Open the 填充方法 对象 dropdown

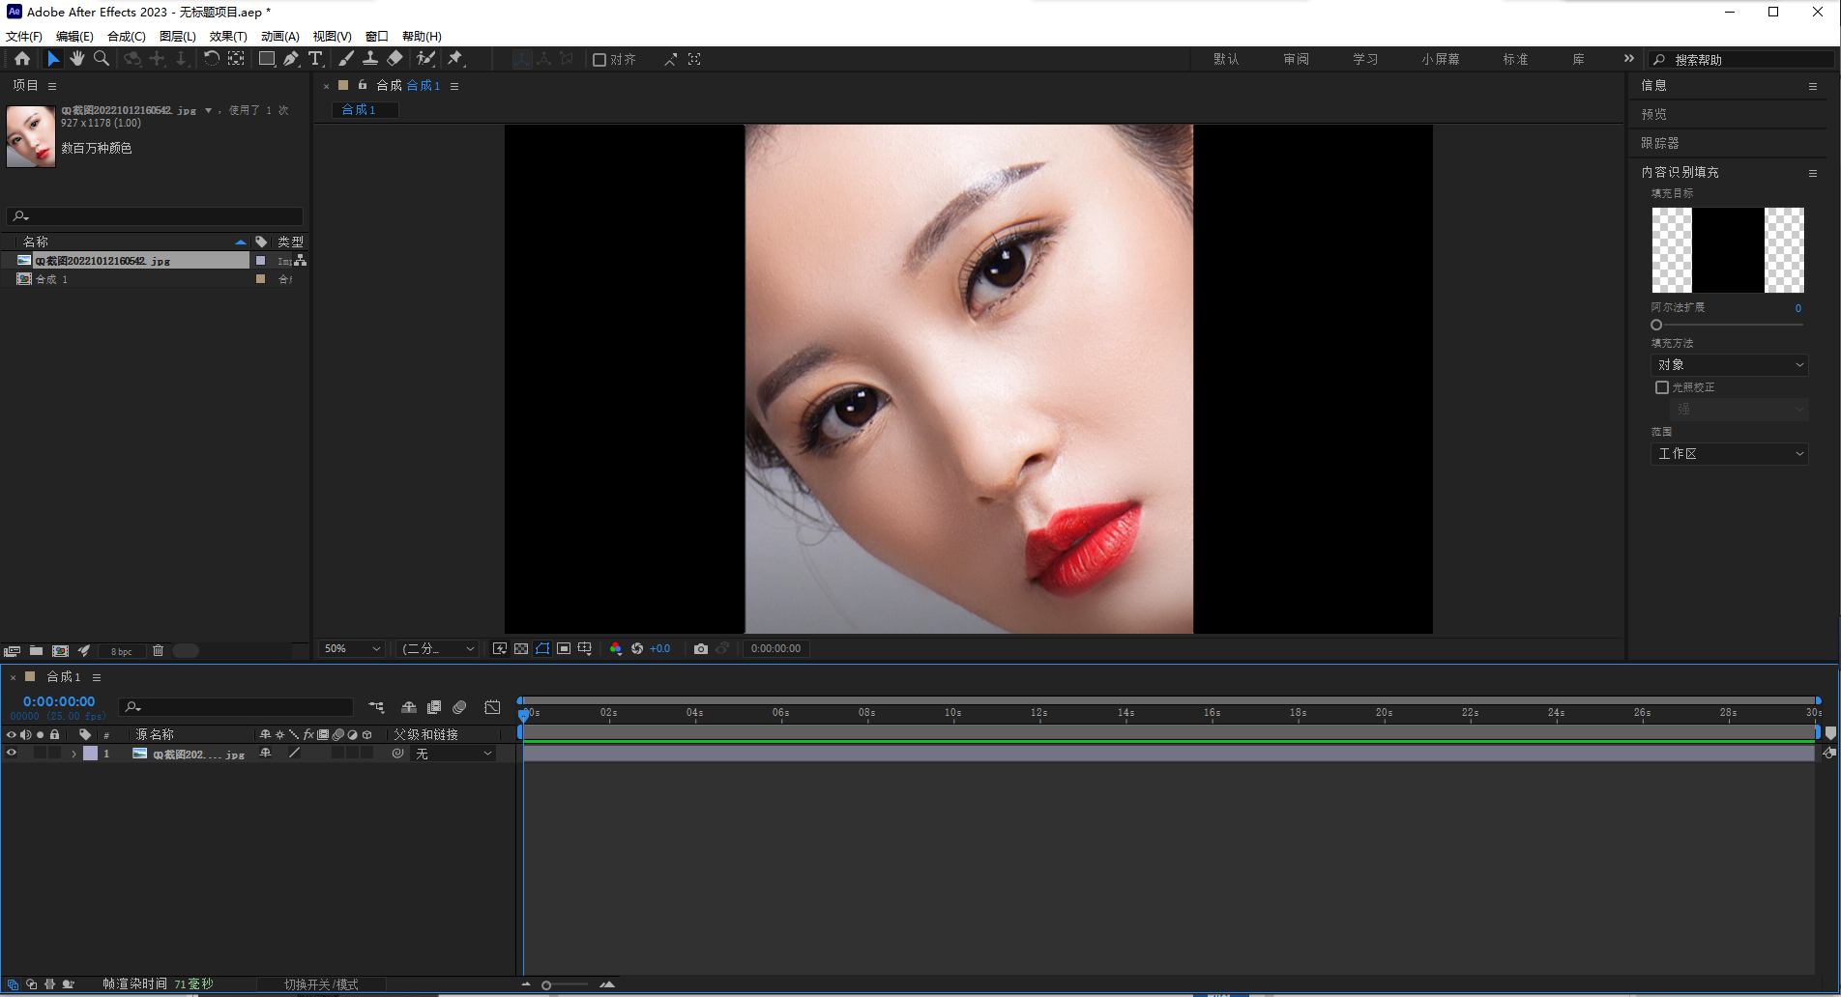click(1729, 365)
